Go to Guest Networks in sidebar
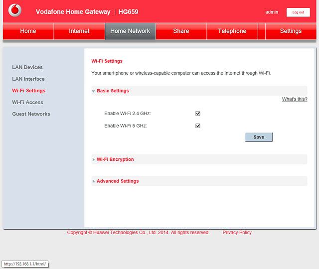Viewport: 319px width, 269px height. coord(31,114)
